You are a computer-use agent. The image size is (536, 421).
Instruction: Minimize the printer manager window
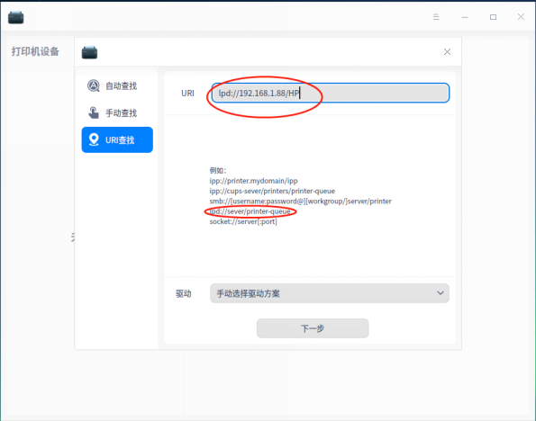click(x=465, y=17)
